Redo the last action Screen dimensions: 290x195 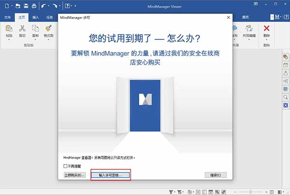click(x=55, y=6)
